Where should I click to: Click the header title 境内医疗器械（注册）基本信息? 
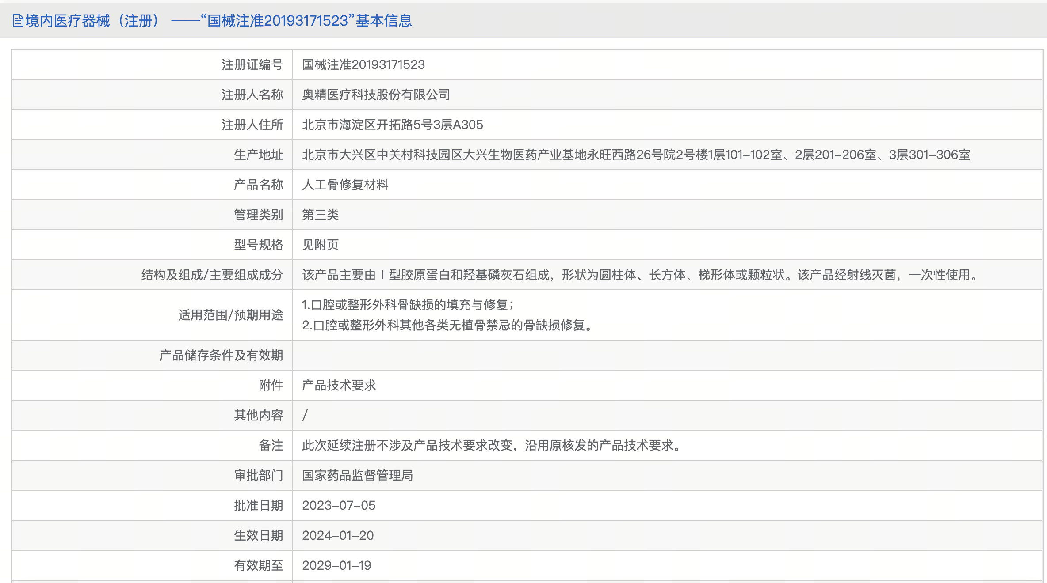point(218,21)
